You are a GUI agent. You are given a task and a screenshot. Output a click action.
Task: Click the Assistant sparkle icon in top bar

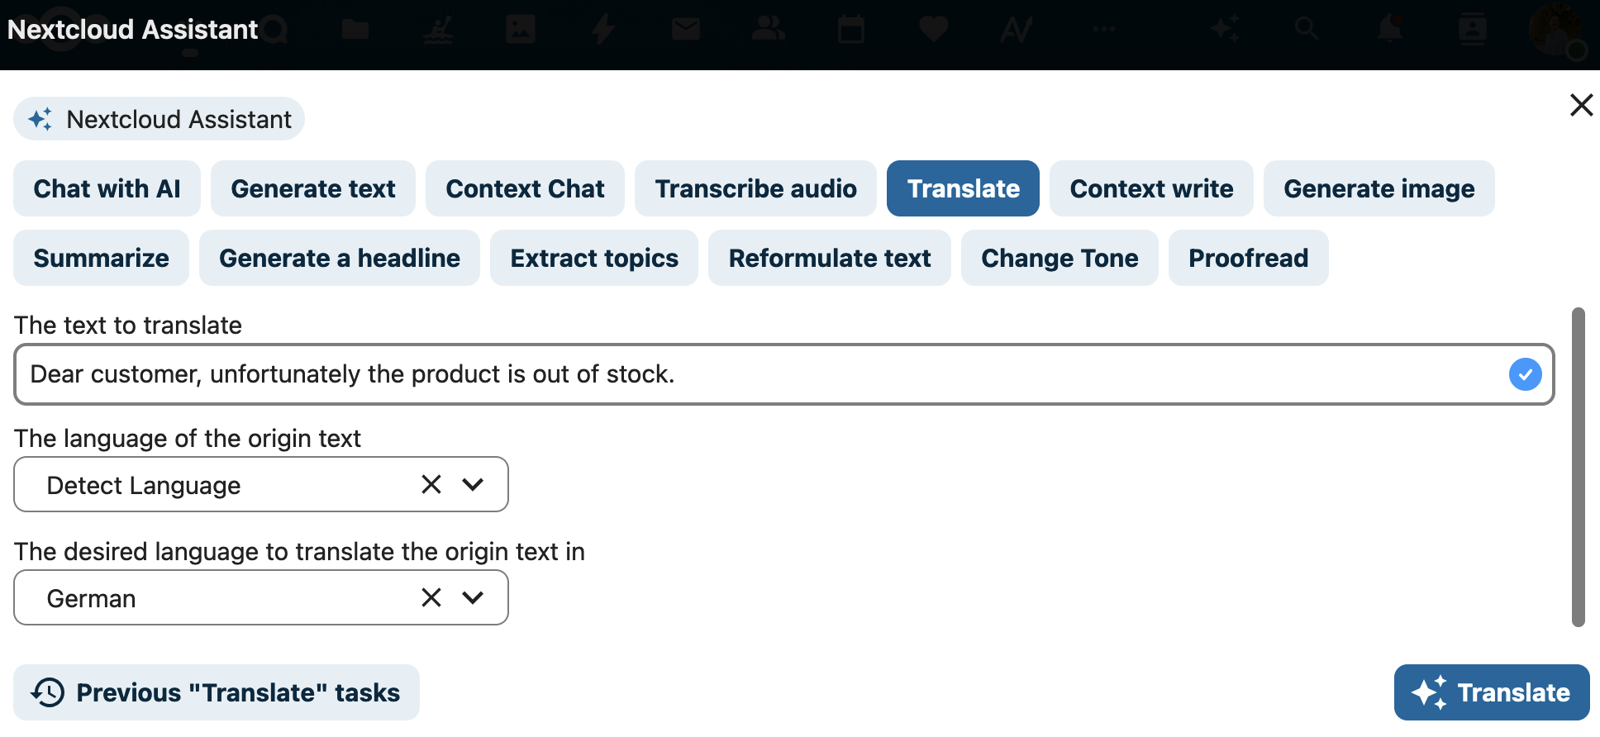tap(1225, 30)
